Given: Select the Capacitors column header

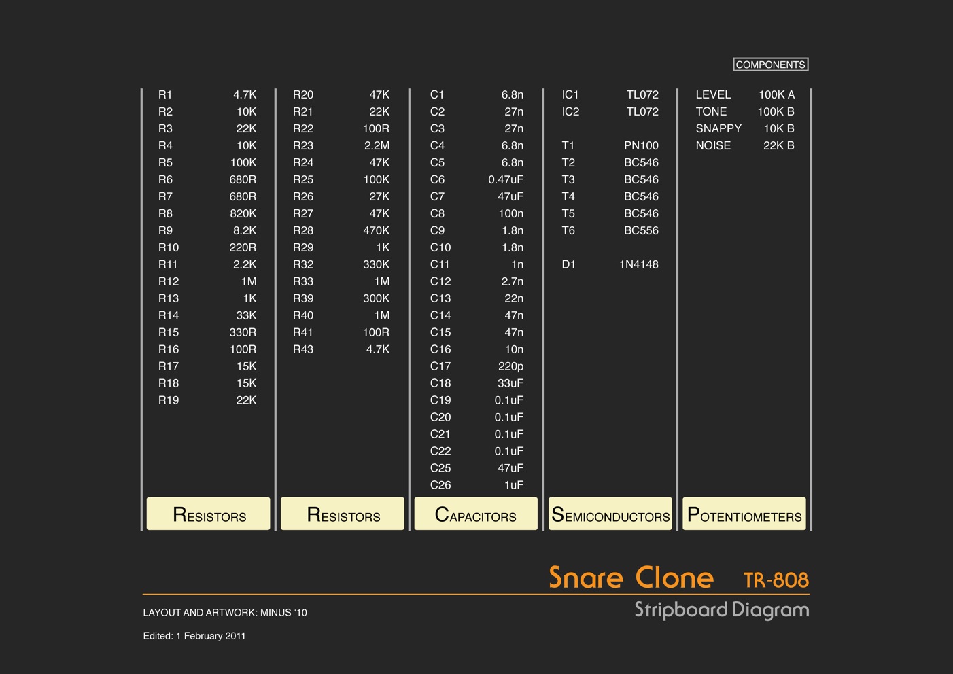Looking at the screenshot, I should tap(476, 514).
